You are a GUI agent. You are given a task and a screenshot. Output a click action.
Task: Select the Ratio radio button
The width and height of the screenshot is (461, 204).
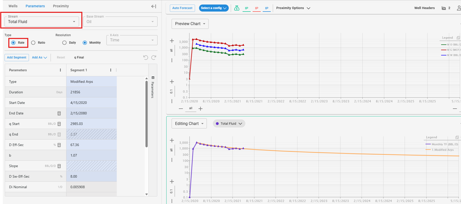coord(33,43)
